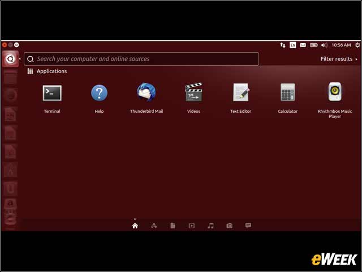Switch to the Home lens
362x272 pixels.
point(135,226)
